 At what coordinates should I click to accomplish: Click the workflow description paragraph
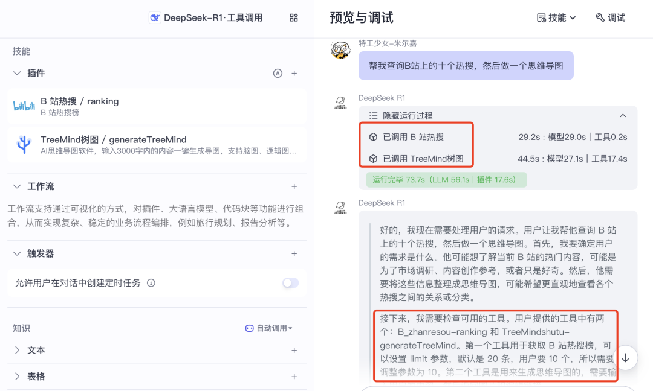(x=155, y=215)
